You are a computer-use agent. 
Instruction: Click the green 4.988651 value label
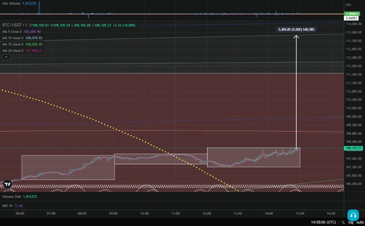click(x=352, y=14)
